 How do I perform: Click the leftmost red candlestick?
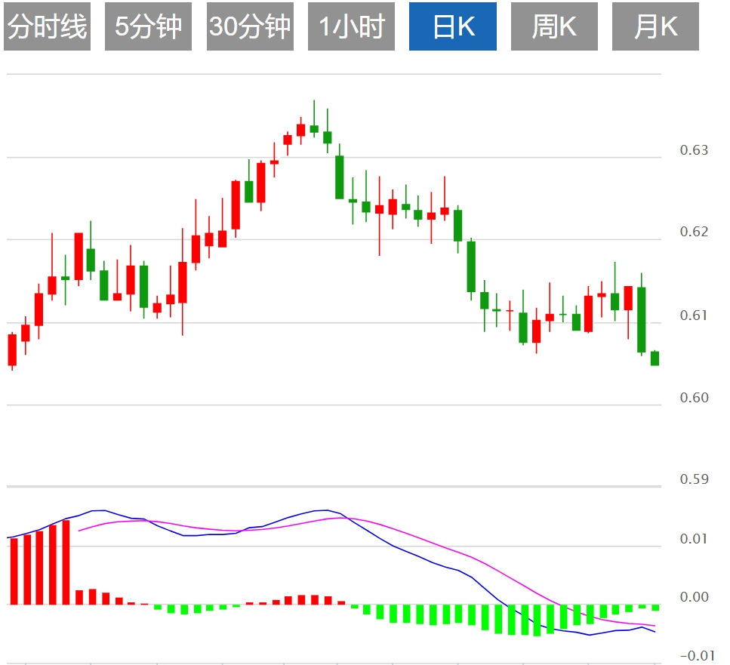(x=12, y=349)
